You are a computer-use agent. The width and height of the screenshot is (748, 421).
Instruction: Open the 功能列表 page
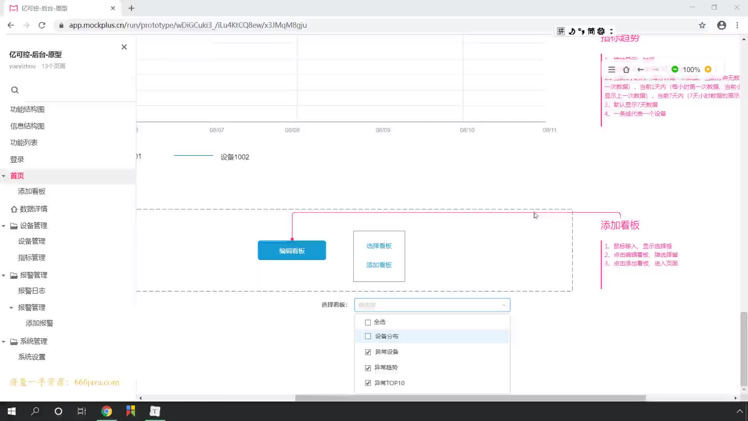(x=24, y=143)
